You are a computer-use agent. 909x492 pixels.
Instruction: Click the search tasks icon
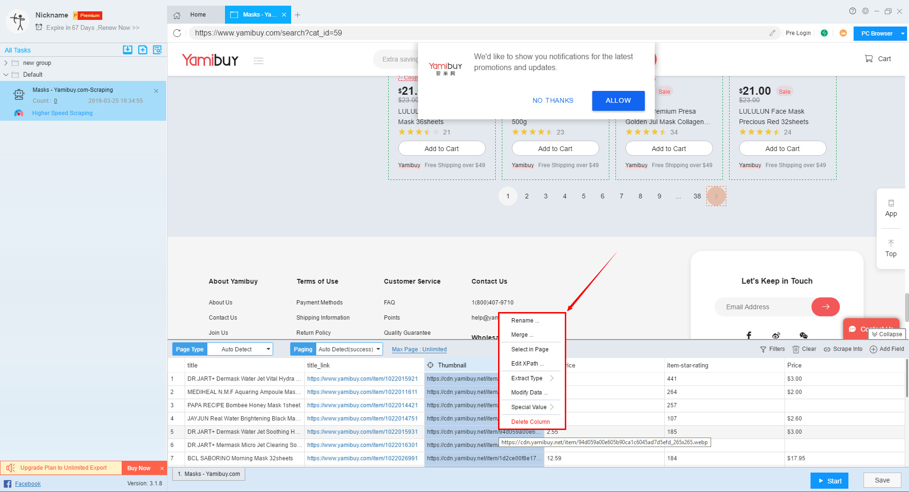pyautogui.click(x=157, y=50)
